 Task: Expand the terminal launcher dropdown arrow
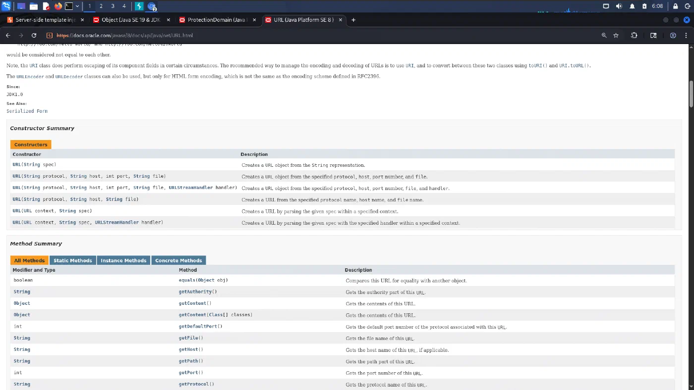(77, 6)
